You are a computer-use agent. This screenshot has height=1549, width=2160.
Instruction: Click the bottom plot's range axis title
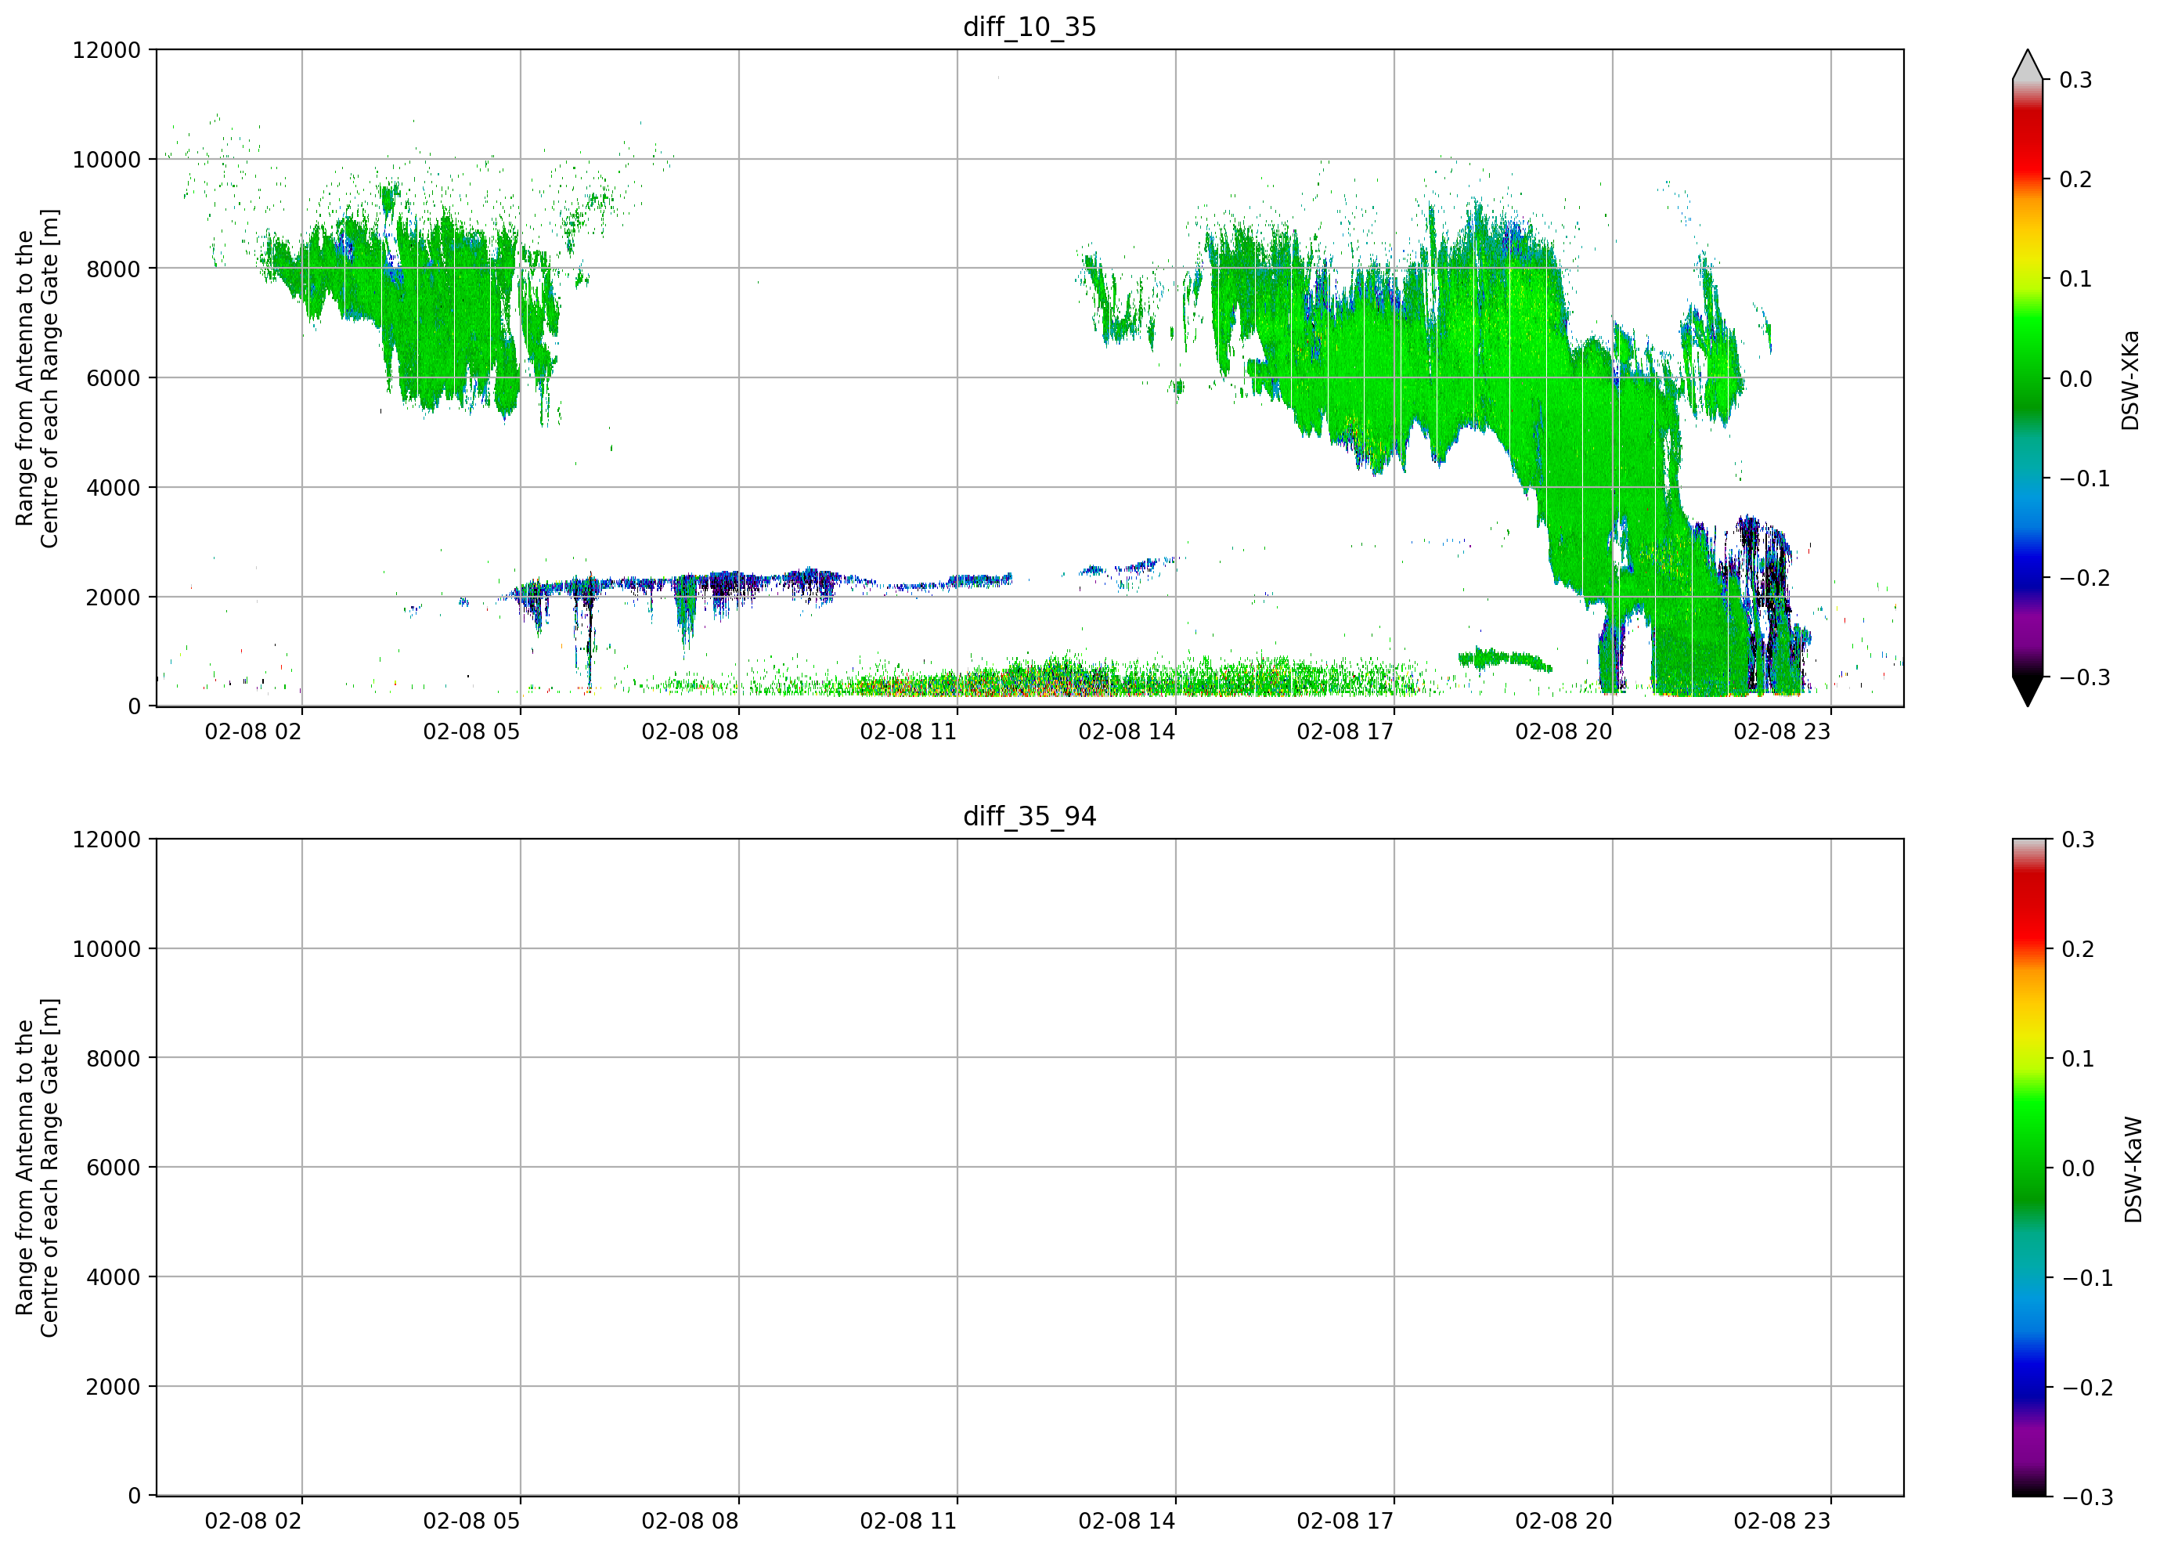(37, 1168)
